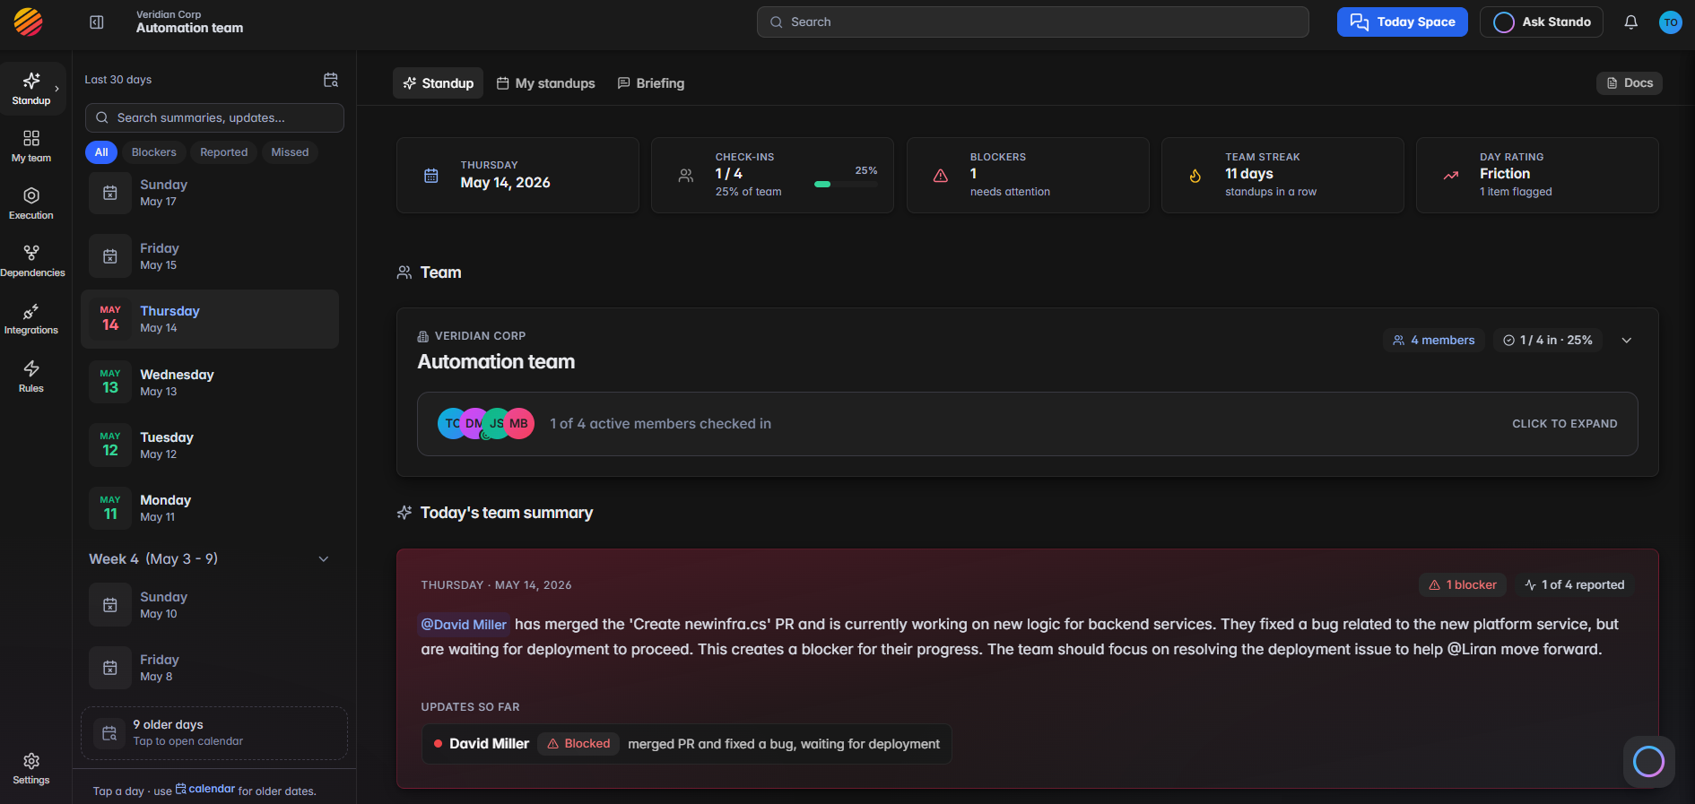Click to expand checked-in members row
This screenshot has height=804, width=1695.
point(1028,424)
